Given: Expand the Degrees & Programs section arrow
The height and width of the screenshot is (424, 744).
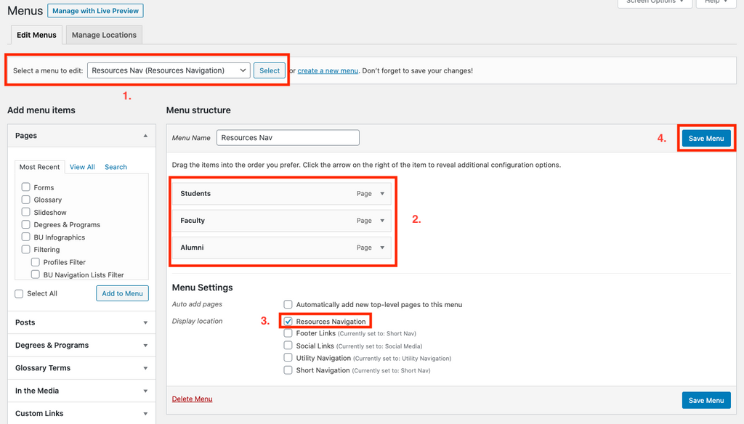Looking at the screenshot, I should 145,346.
